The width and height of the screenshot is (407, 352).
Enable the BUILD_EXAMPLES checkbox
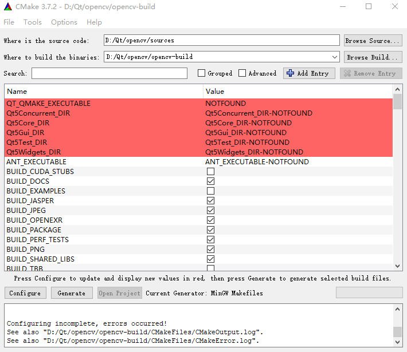(210, 191)
